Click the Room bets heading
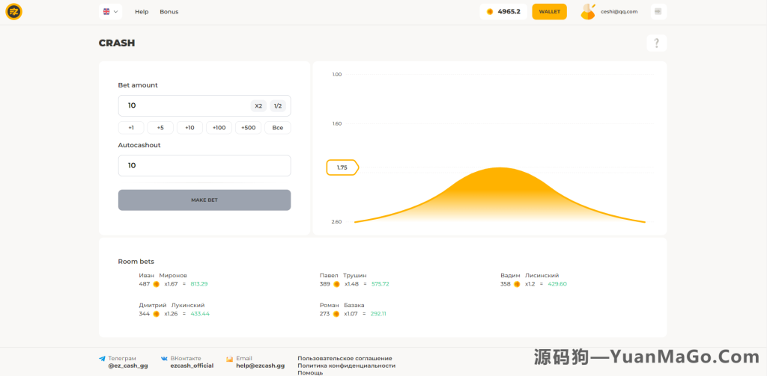Image resolution: width=767 pixels, height=376 pixels. click(x=136, y=262)
